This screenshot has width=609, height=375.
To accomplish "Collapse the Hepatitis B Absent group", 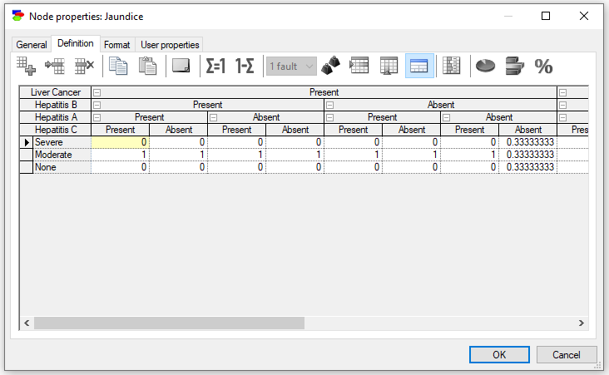I will click(x=330, y=105).
